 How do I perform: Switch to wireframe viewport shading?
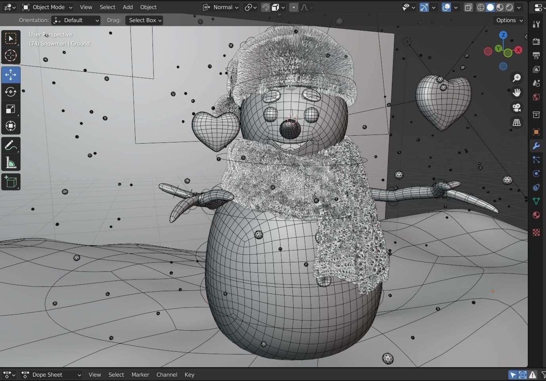481,7
